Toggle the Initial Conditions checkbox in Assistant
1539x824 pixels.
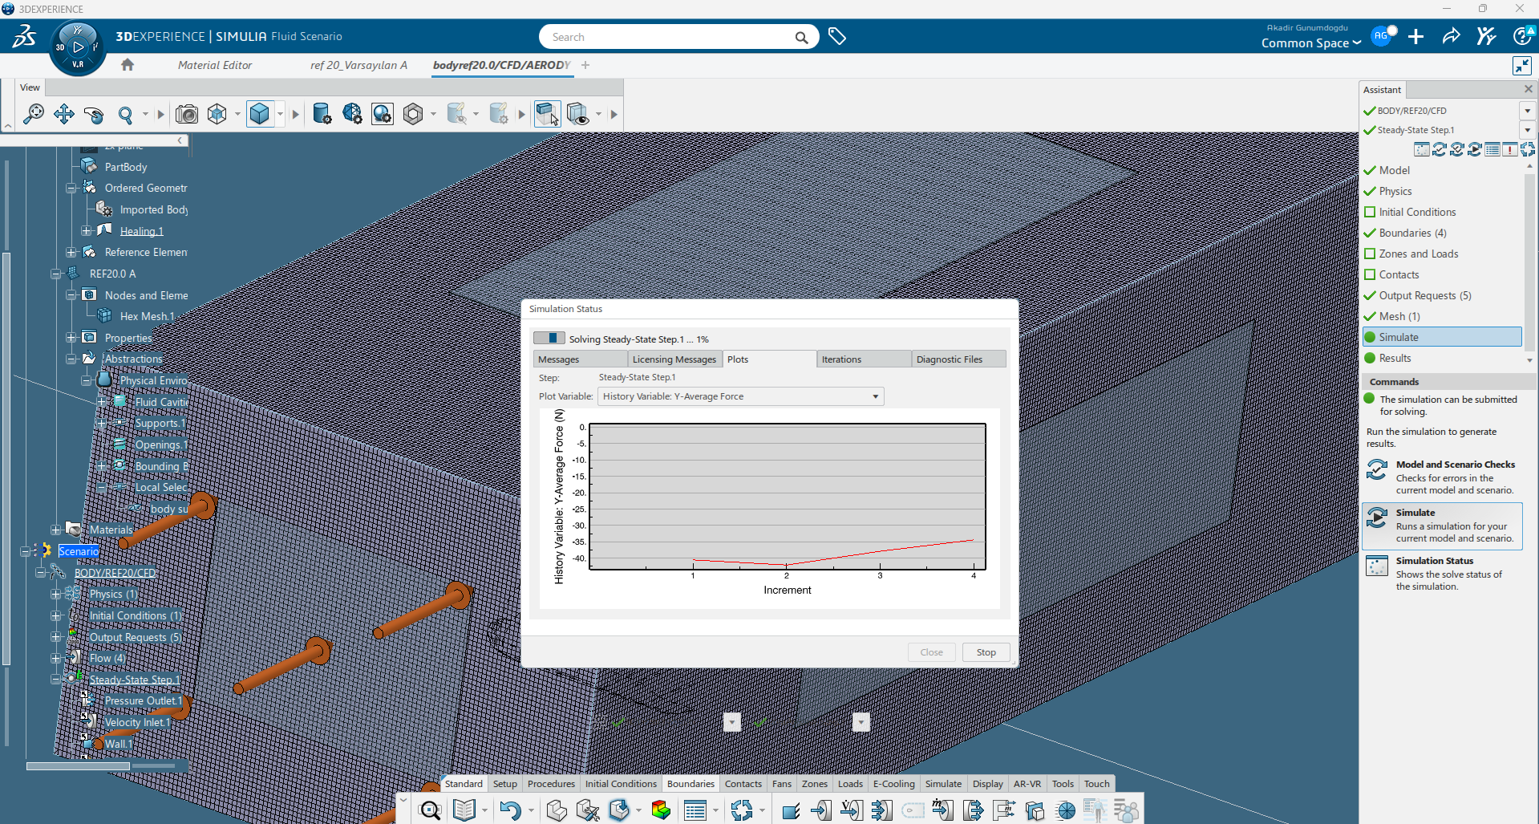[1370, 212]
